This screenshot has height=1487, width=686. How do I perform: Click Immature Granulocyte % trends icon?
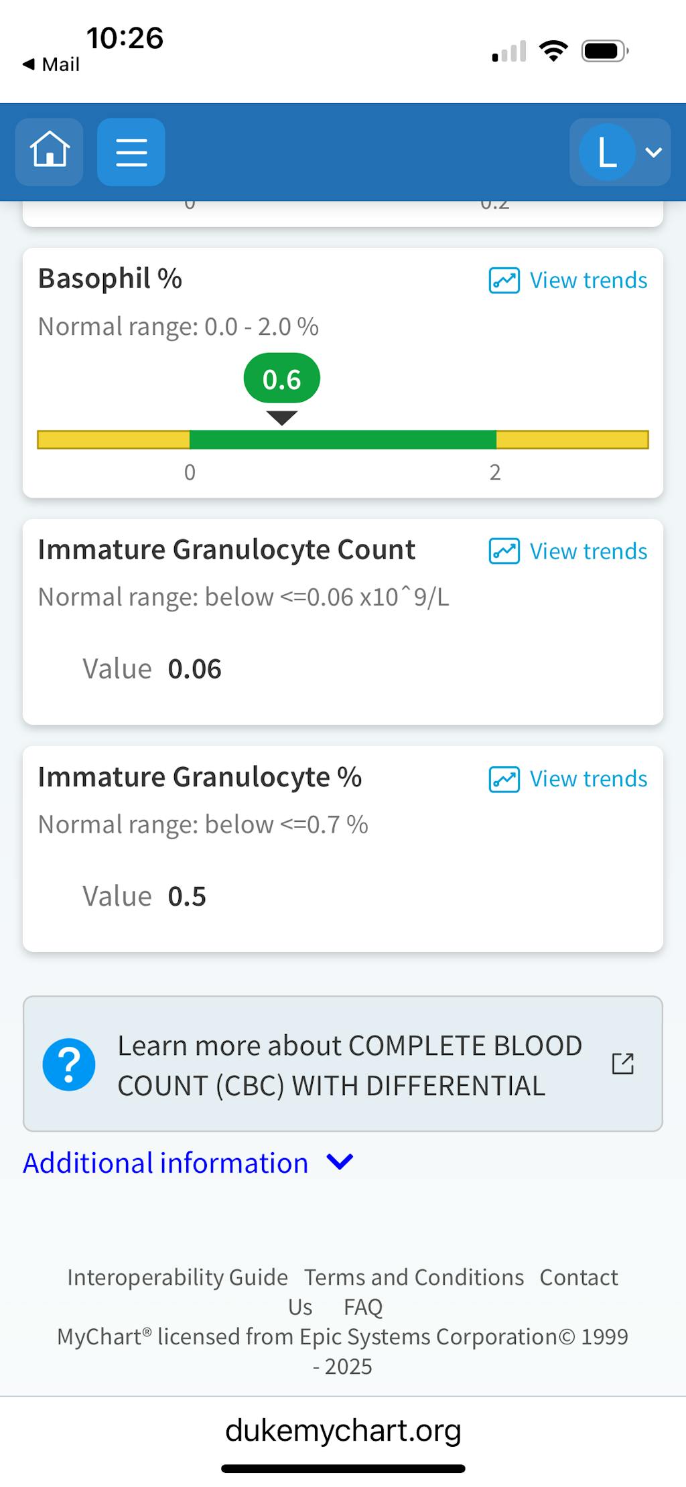tap(504, 779)
